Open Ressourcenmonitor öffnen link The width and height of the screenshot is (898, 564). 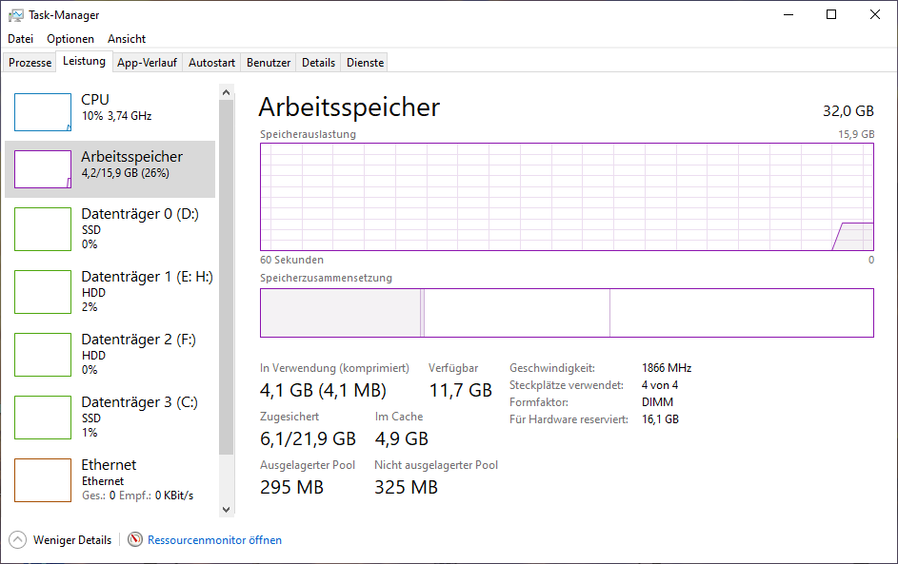[x=214, y=539]
